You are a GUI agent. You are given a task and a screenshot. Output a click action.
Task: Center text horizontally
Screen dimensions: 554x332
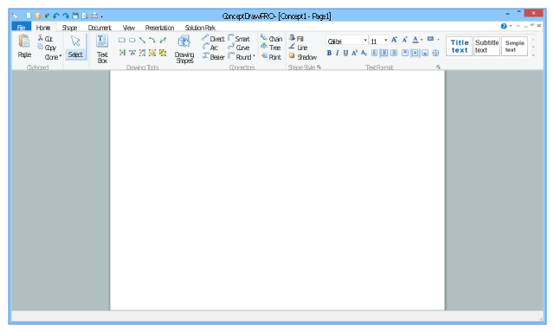tap(384, 53)
